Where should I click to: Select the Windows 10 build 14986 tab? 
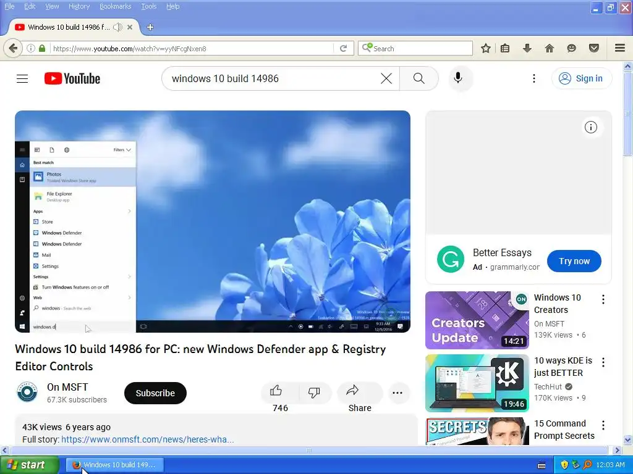69,27
